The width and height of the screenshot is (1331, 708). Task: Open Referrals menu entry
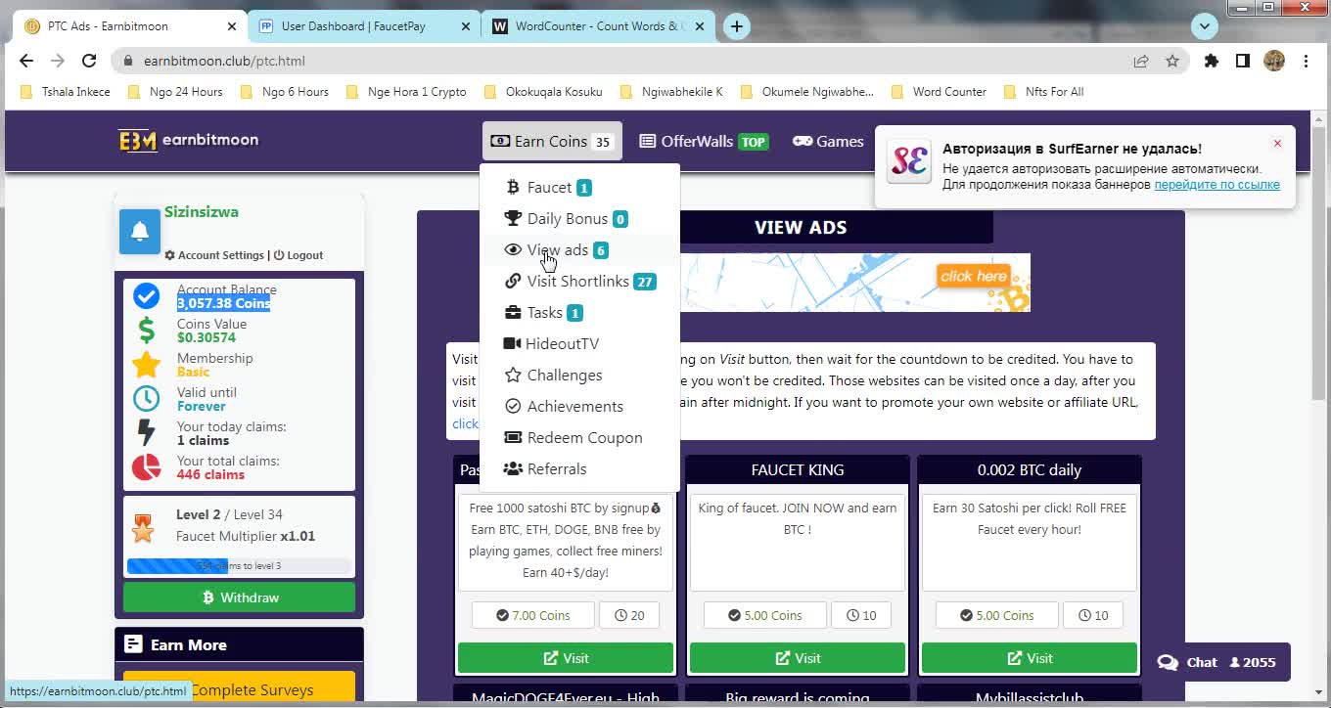coord(579,469)
